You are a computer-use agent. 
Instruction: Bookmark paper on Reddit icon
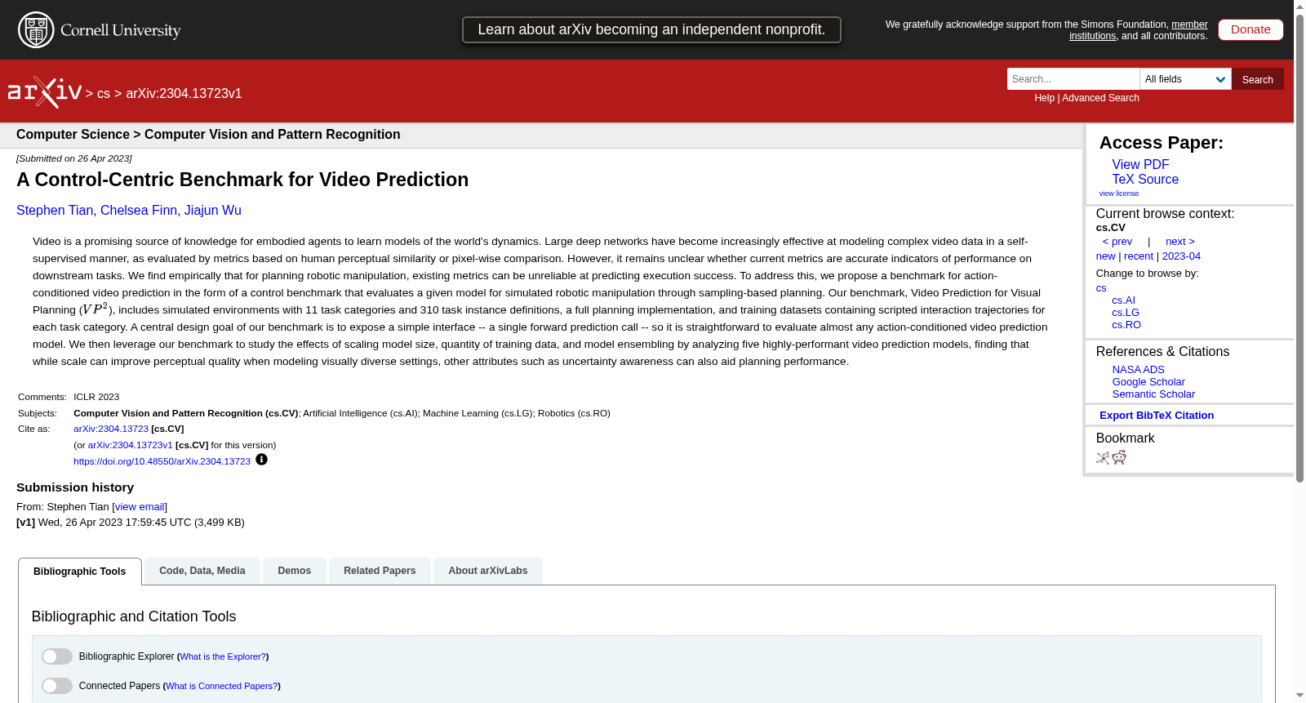1119,457
